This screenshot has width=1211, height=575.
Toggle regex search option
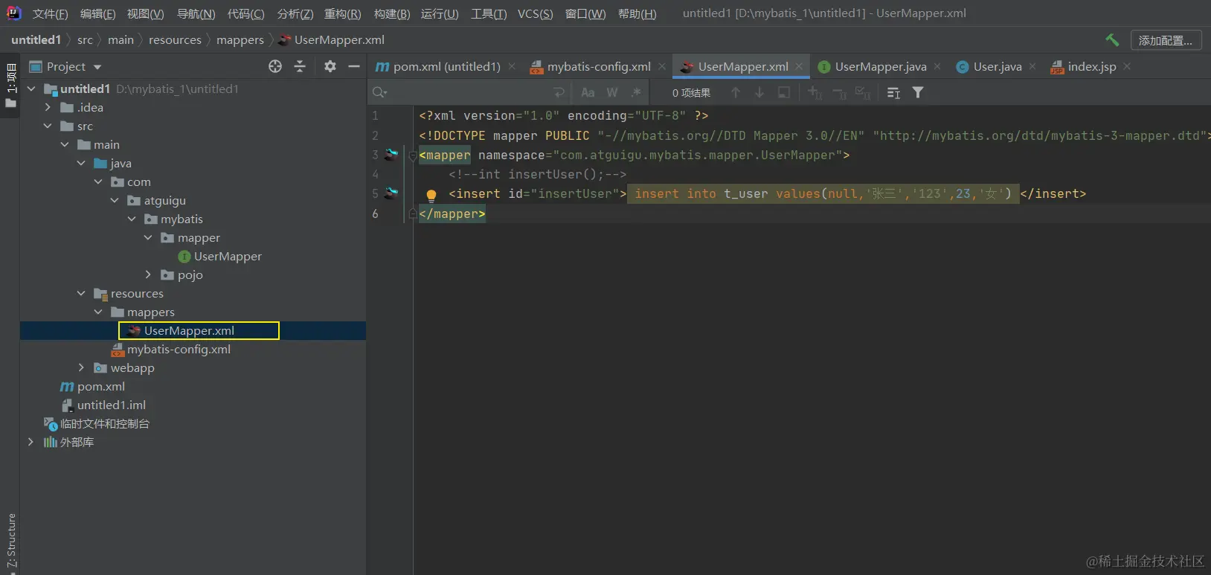pyautogui.click(x=636, y=92)
